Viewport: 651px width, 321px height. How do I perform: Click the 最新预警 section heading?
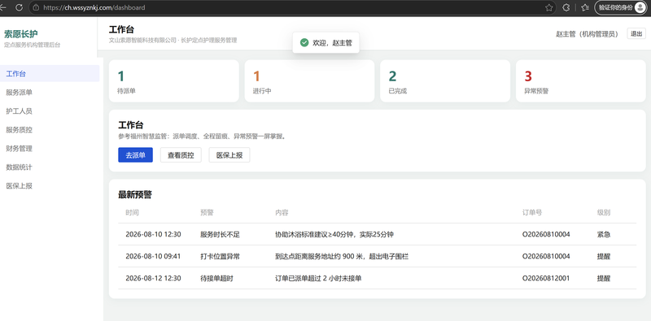(x=135, y=195)
